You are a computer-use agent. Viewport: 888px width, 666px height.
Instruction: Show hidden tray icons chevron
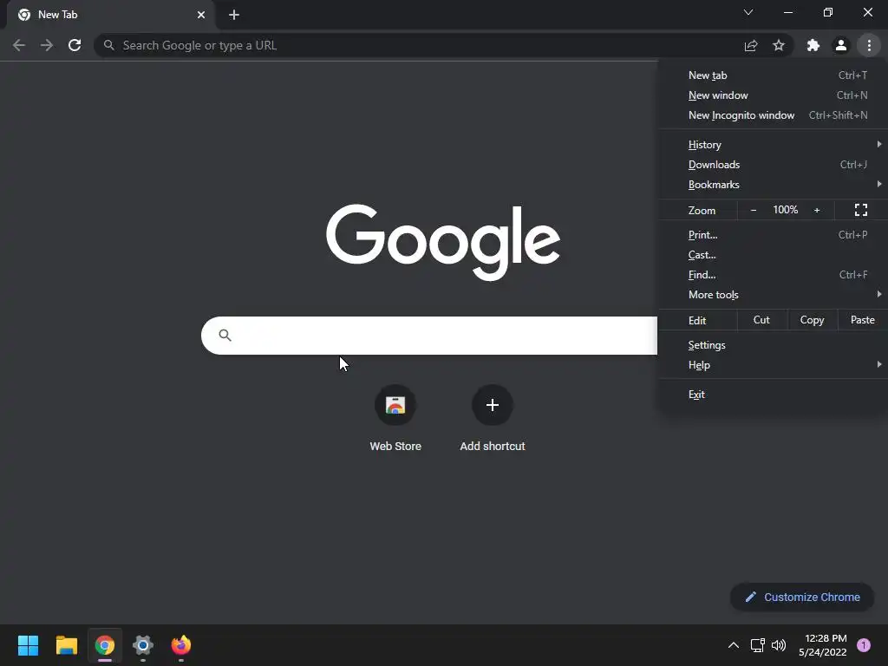[734, 645]
